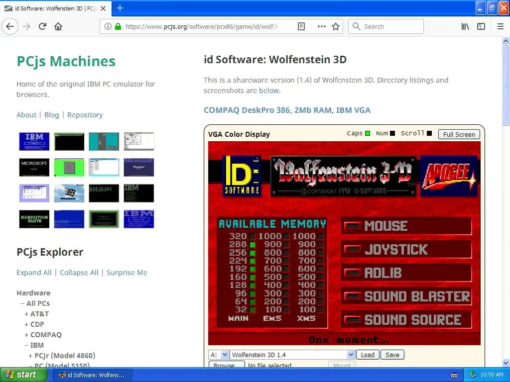Image resolution: width=510 pixels, height=382 pixels.
Task: Open COMPAQ DeskPro 386 machine heading link
Action: point(287,110)
